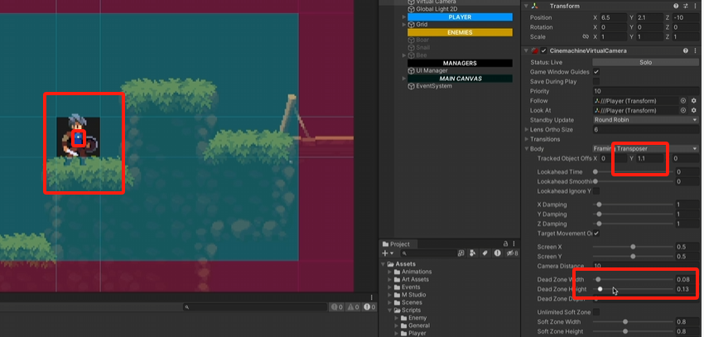Click Tracked Object Offset Y field
Screen dimensions: 704x337
tap(650, 158)
